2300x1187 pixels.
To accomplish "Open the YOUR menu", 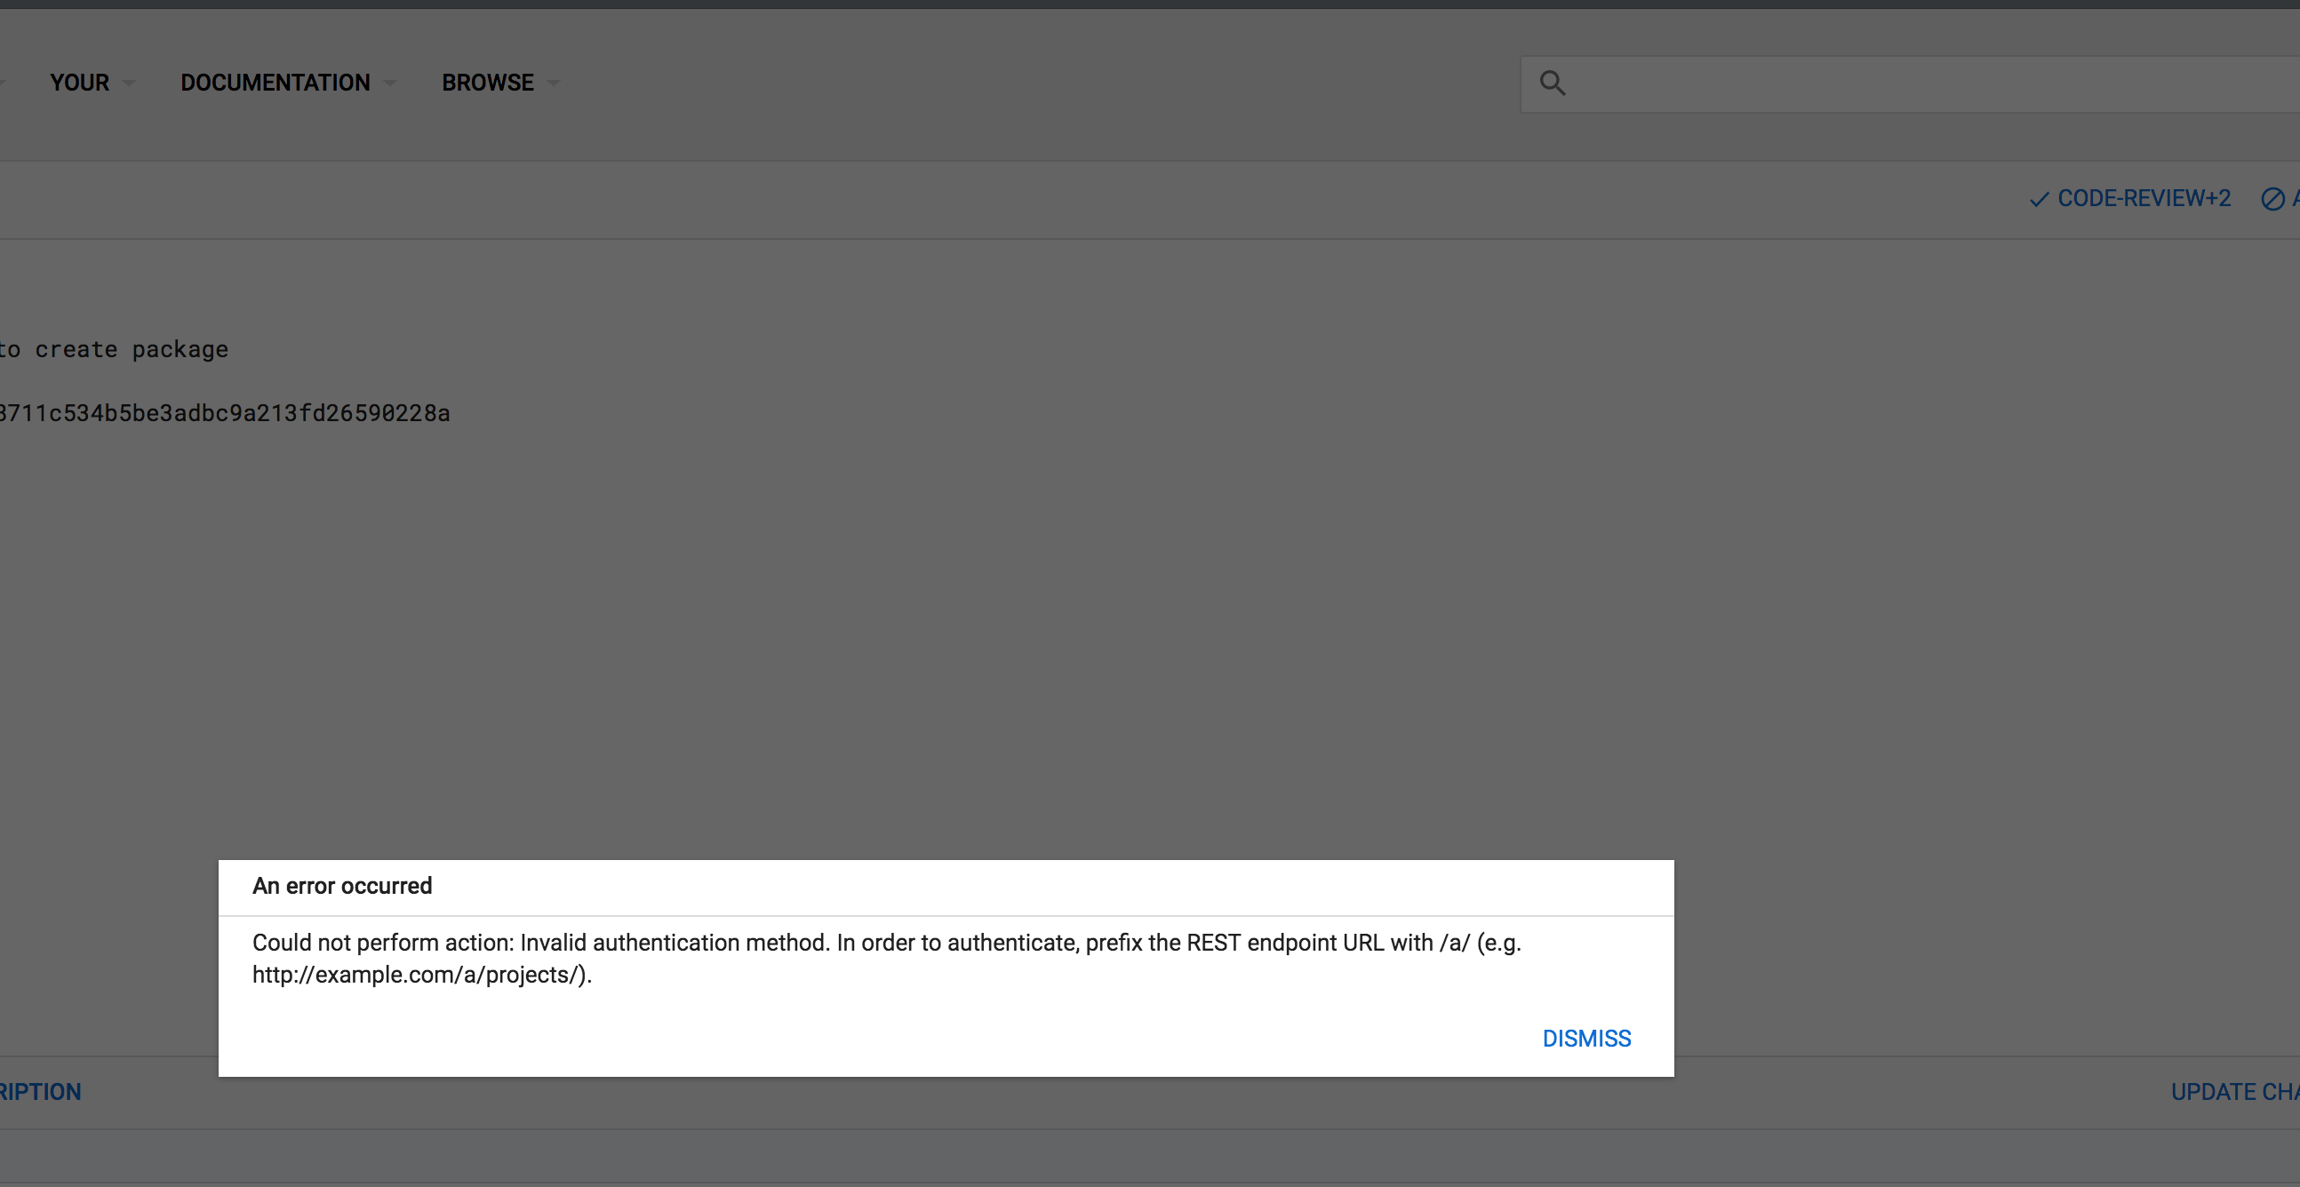I will (x=79, y=83).
